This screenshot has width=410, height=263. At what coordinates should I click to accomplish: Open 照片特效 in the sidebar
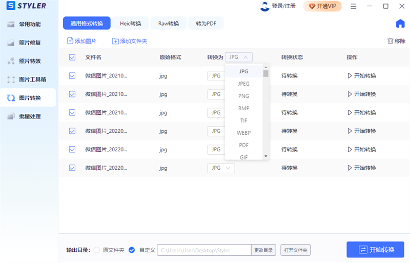click(29, 61)
